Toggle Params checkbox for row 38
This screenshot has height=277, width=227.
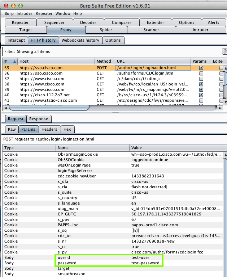tap(201, 84)
